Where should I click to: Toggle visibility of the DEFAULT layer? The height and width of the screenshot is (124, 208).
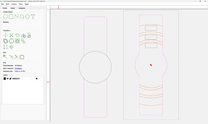(8, 78)
